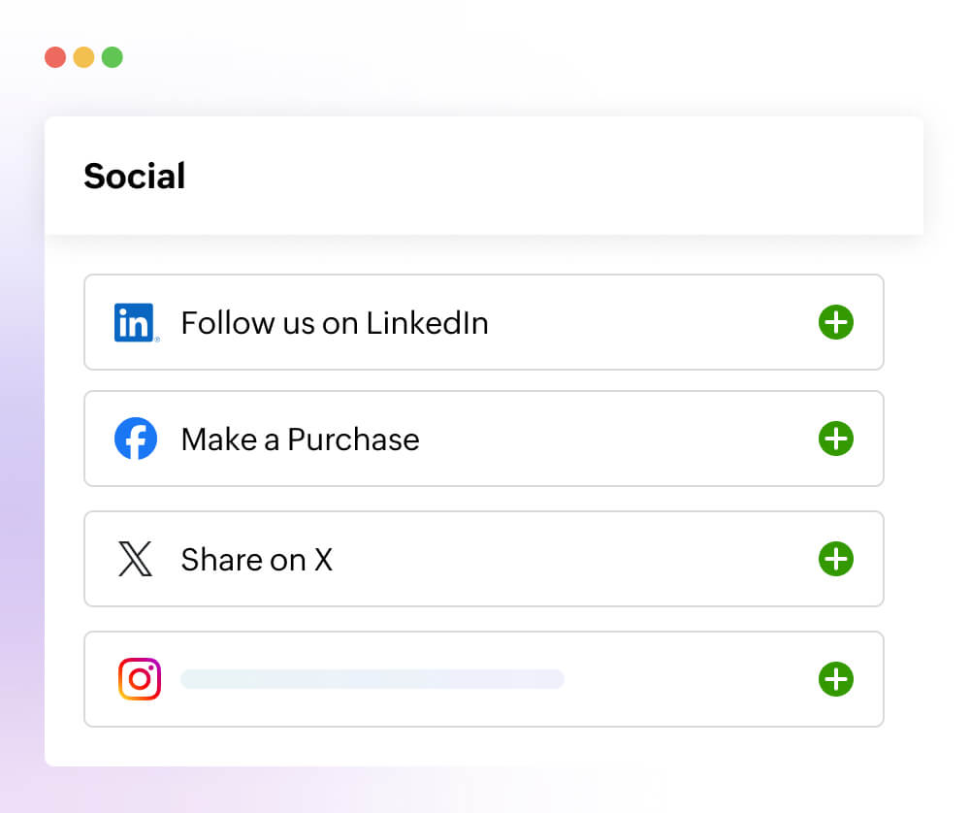Click the yellow traffic light dot
The image size is (970, 813).
[84, 57]
